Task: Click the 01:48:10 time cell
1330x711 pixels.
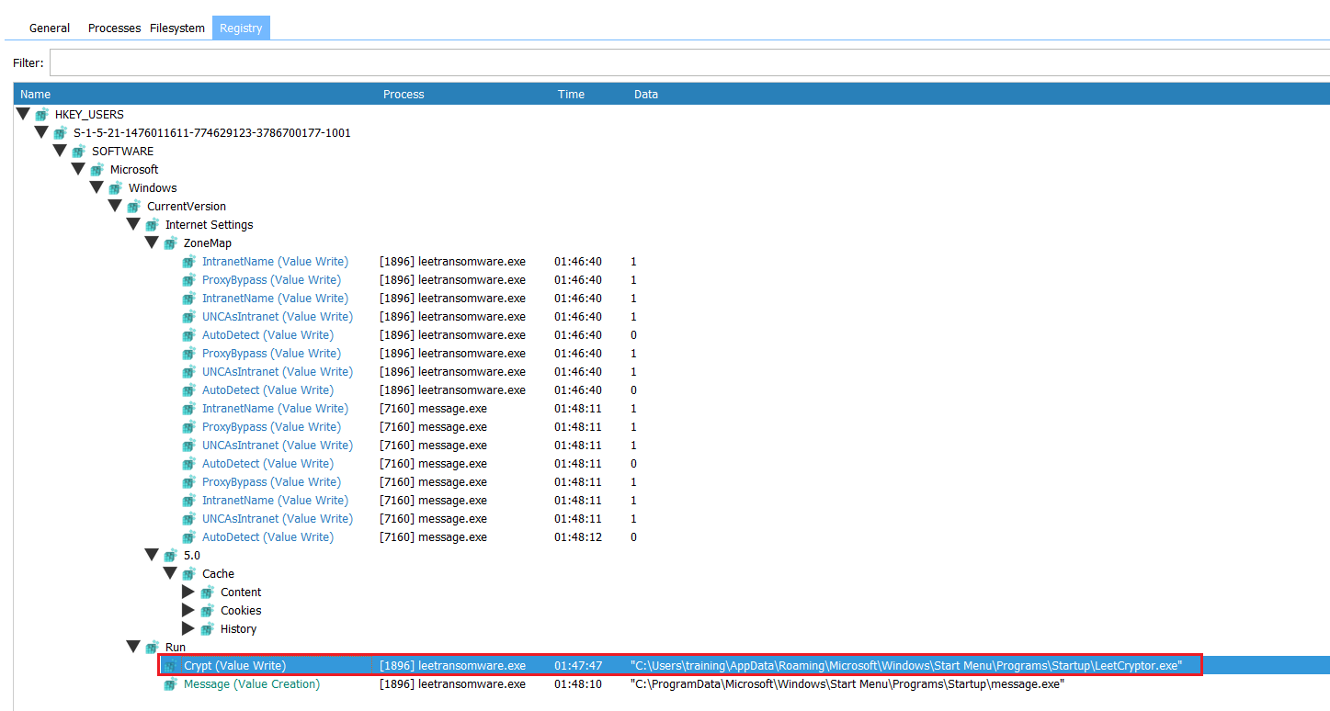Action: point(577,683)
